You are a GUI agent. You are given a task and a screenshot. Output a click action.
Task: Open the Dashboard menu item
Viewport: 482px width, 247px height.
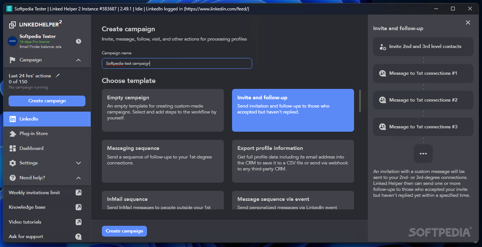tap(47, 148)
